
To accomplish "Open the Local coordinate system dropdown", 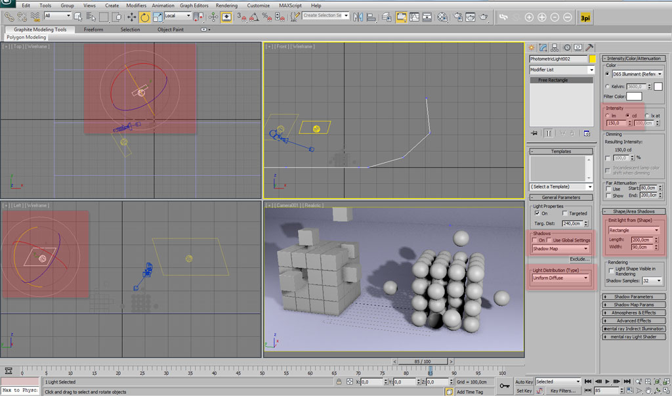I will (177, 16).
